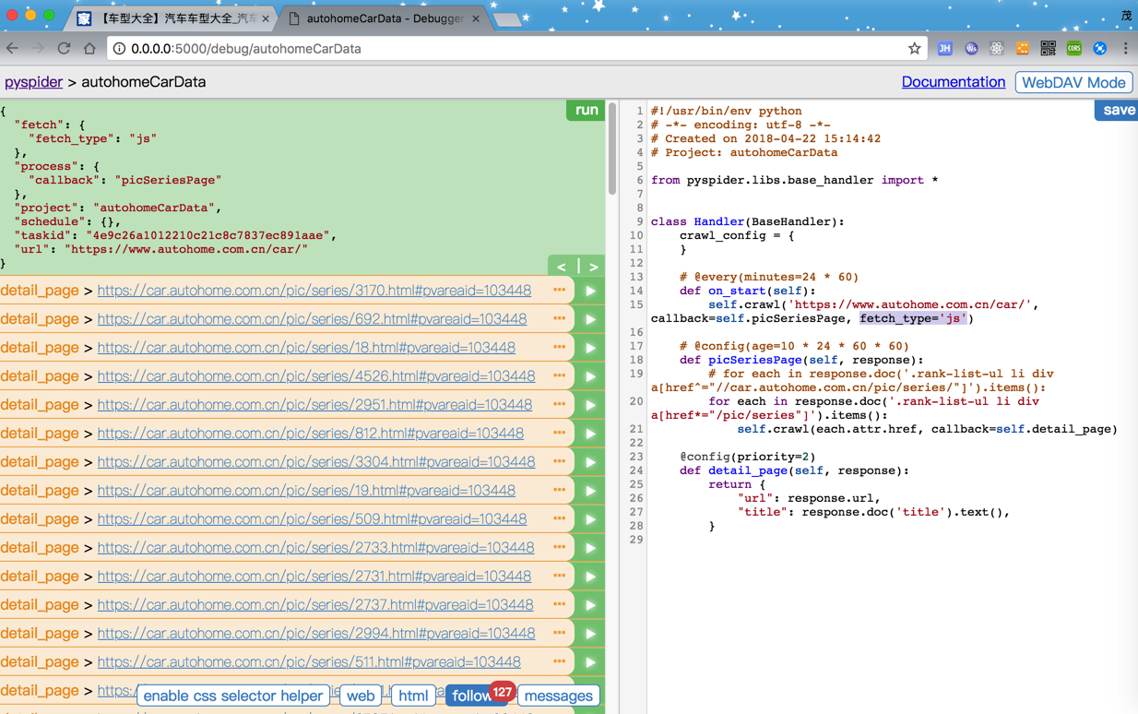1138x714 pixels.
Task: Expand task details for series/509 row
Action: pos(559,519)
